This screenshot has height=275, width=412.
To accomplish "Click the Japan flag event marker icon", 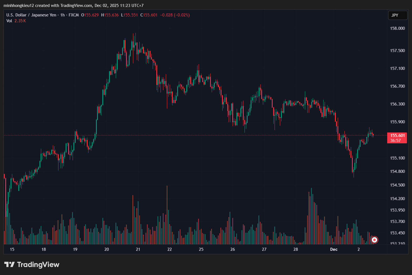I will (374, 240).
